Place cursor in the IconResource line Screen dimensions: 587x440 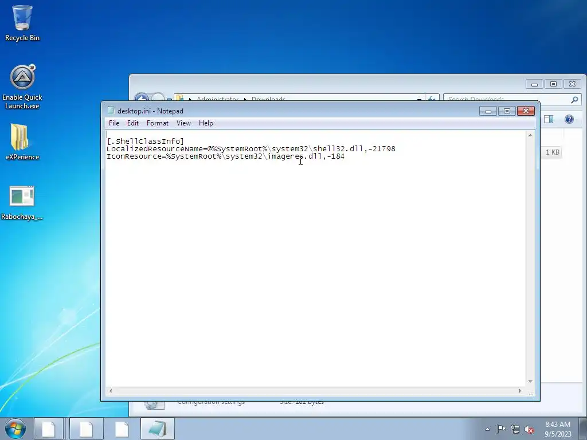click(225, 156)
